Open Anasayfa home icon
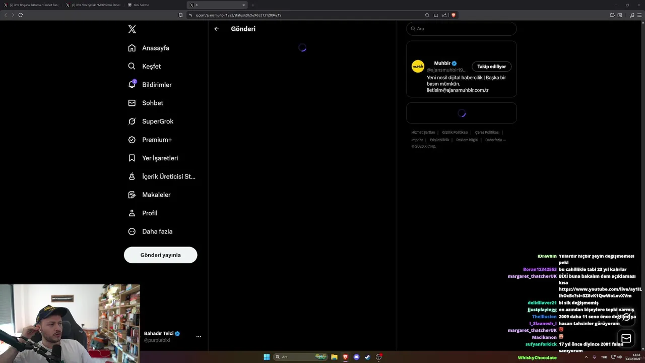645x363 pixels. pos(132,48)
